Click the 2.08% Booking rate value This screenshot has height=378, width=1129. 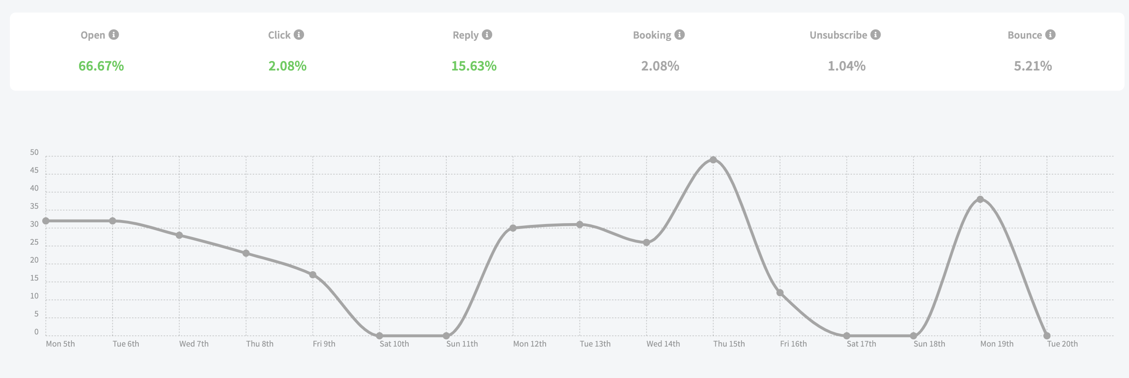coord(660,66)
